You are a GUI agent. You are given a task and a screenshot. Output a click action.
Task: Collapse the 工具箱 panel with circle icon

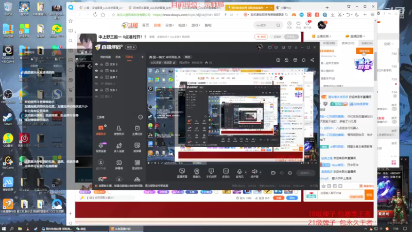pos(140,117)
